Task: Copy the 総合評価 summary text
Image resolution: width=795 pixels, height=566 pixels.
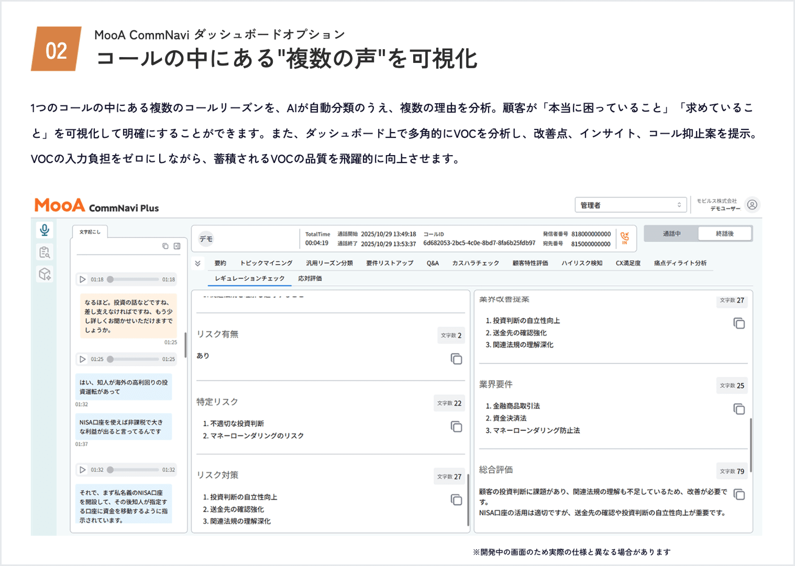Action: (x=739, y=494)
